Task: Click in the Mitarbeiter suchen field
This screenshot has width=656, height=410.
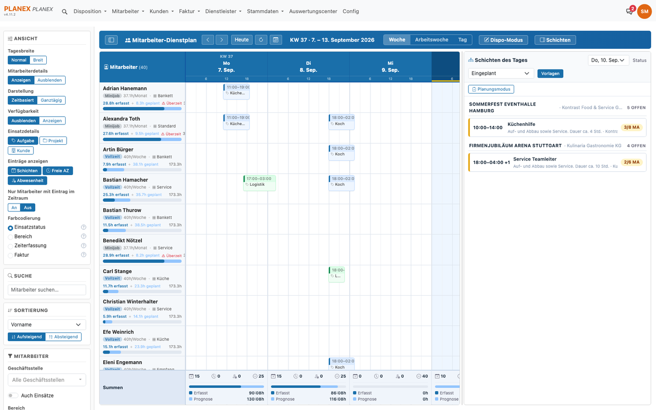Action: (x=47, y=290)
